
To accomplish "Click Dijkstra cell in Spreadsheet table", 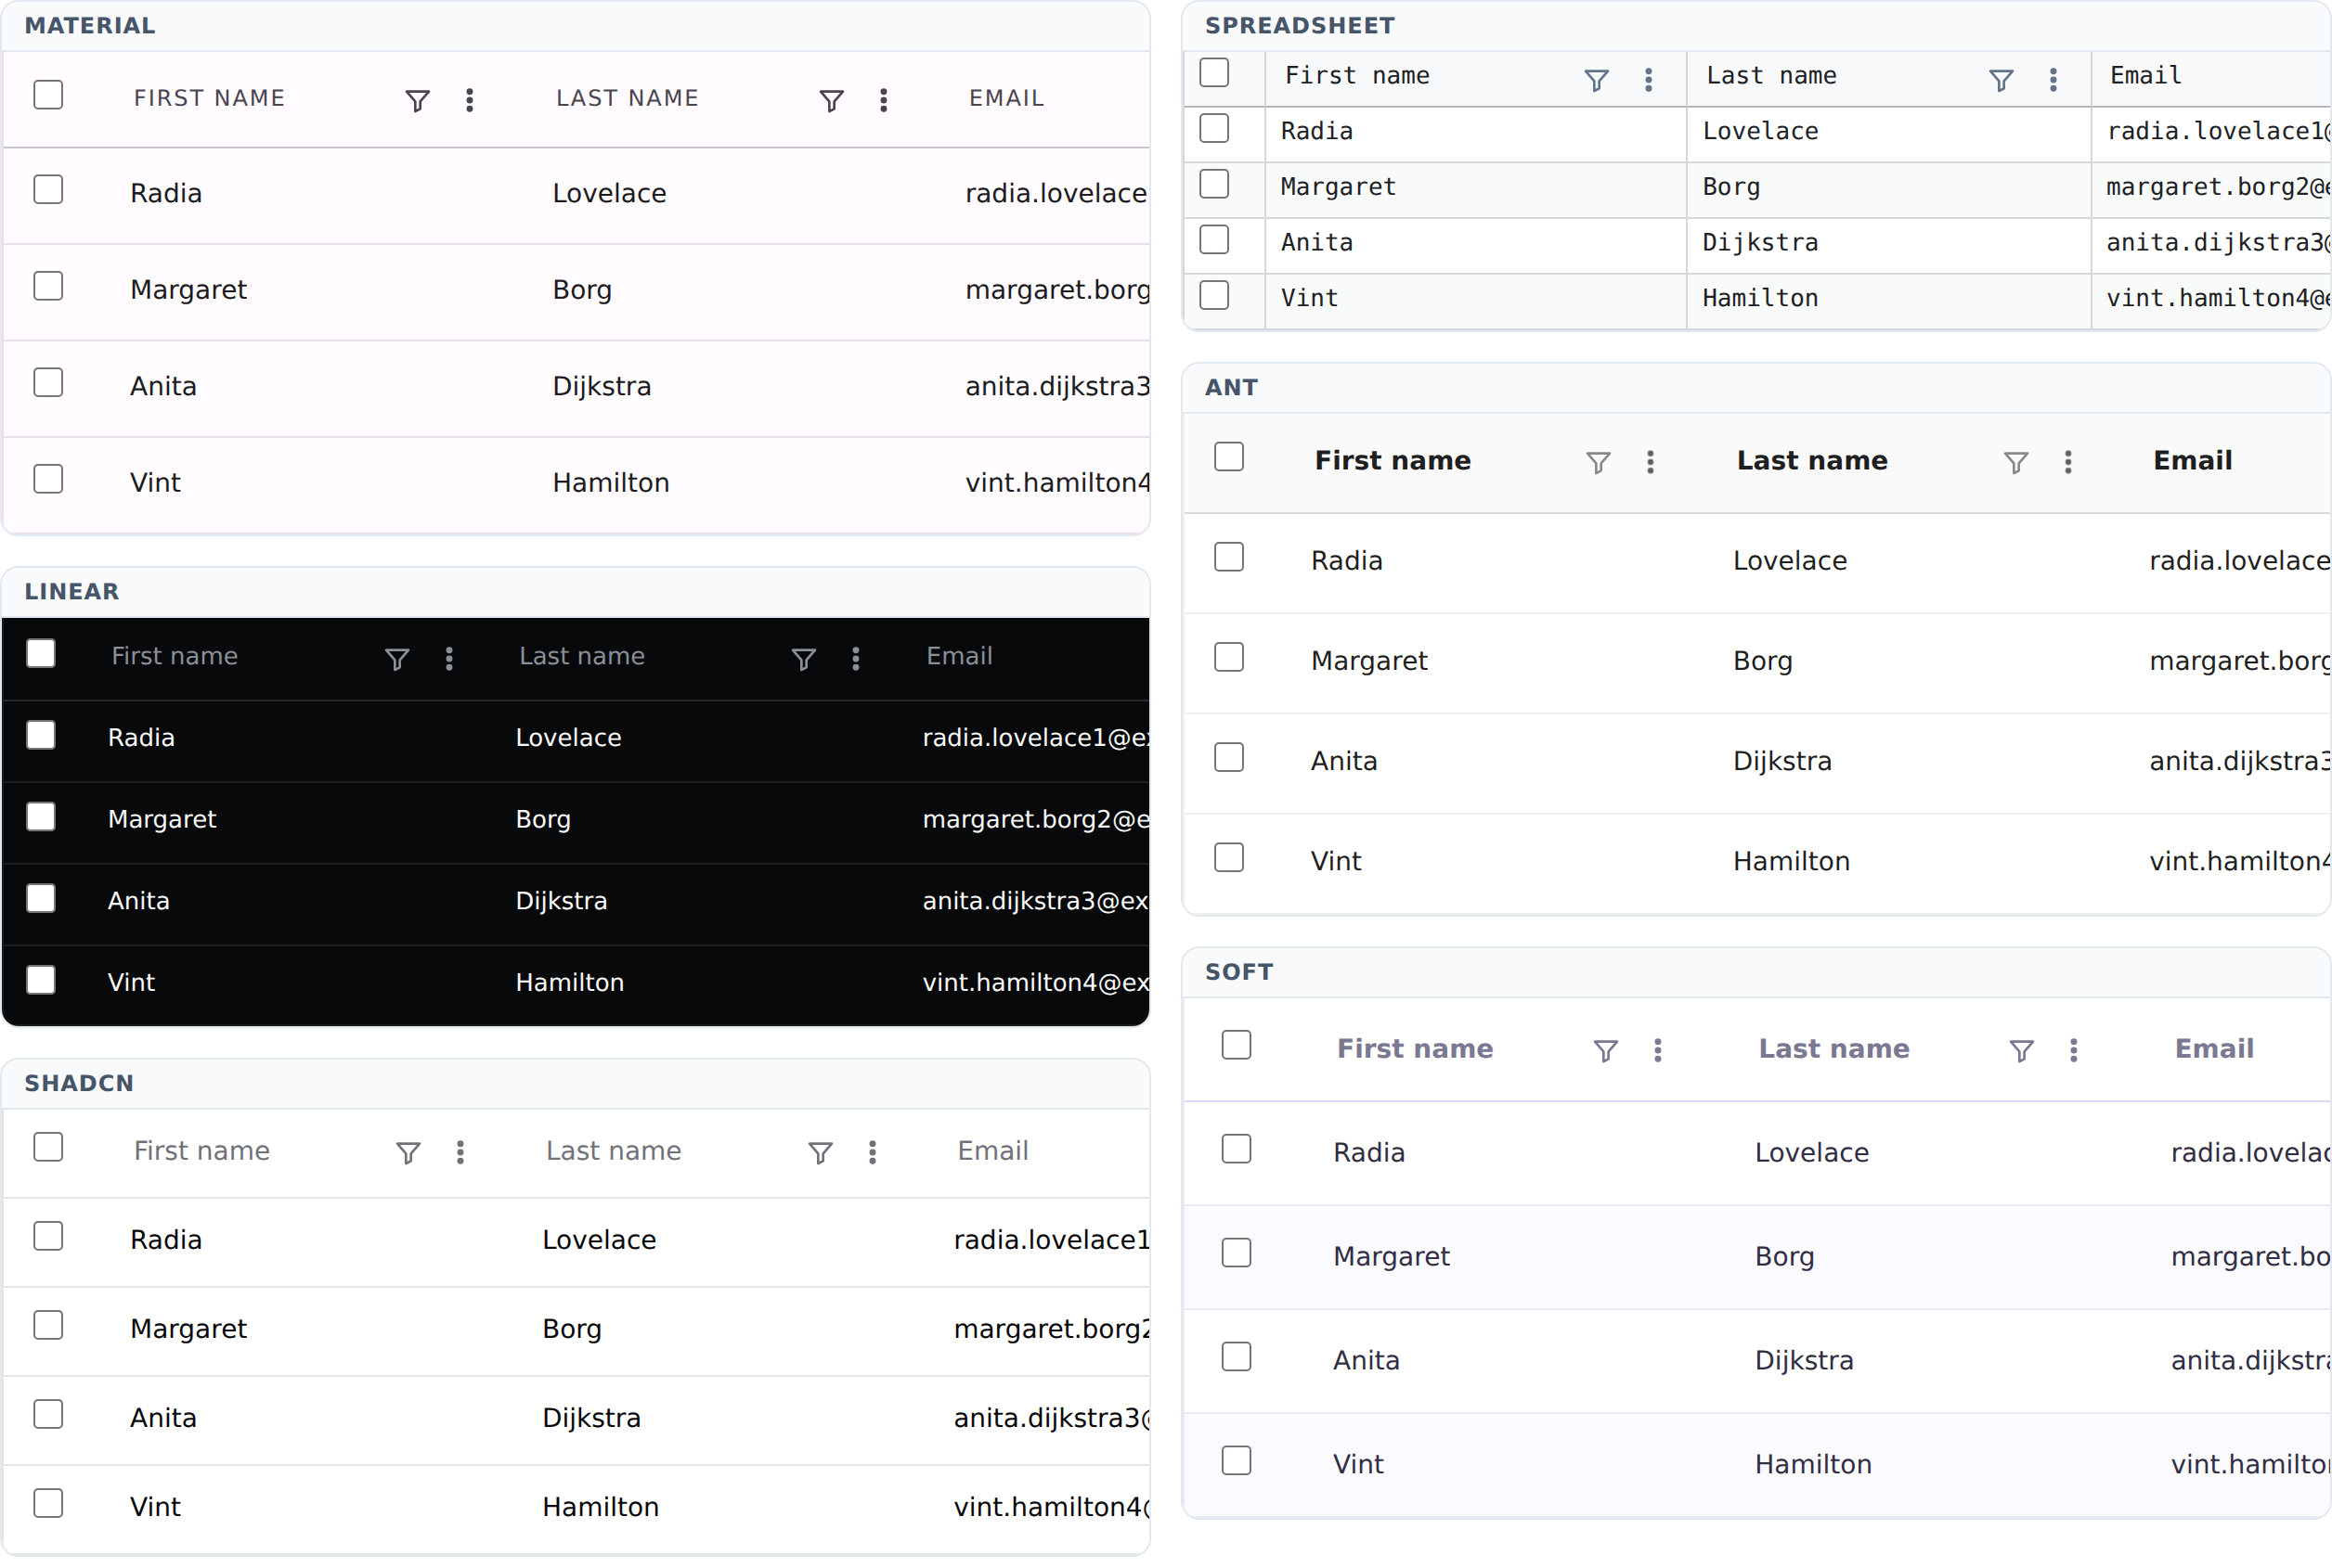I will click(x=1761, y=243).
